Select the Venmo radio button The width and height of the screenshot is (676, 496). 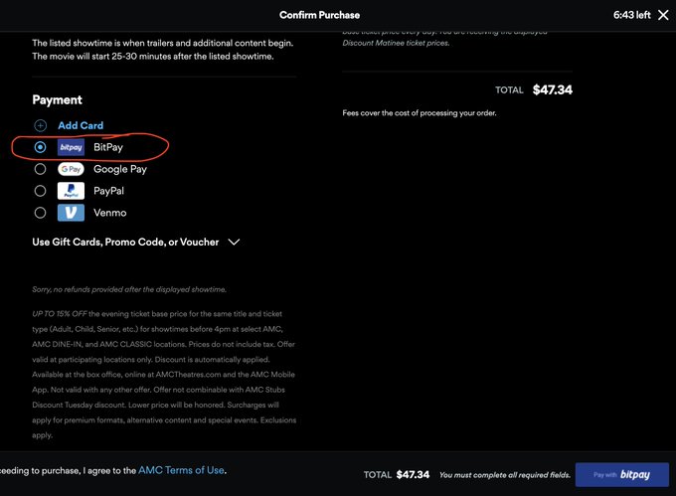click(x=40, y=213)
